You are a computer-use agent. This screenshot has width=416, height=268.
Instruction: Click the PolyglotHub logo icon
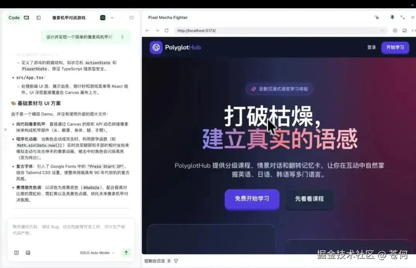156,47
